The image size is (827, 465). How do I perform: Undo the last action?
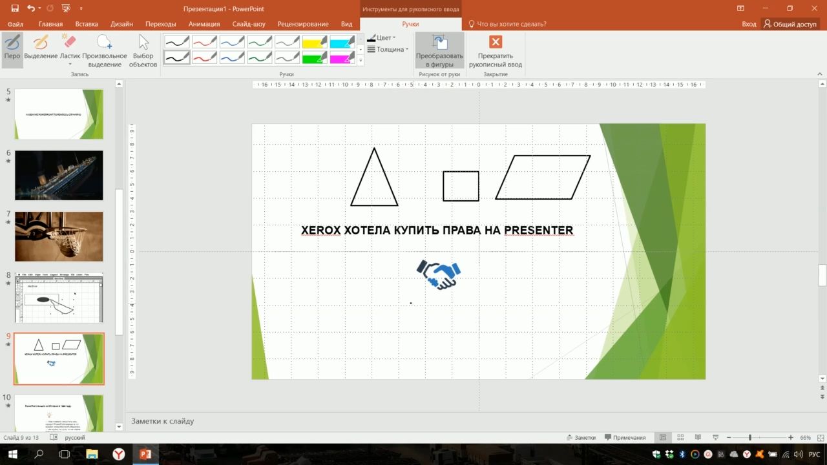pyautogui.click(x=30, y=8)
